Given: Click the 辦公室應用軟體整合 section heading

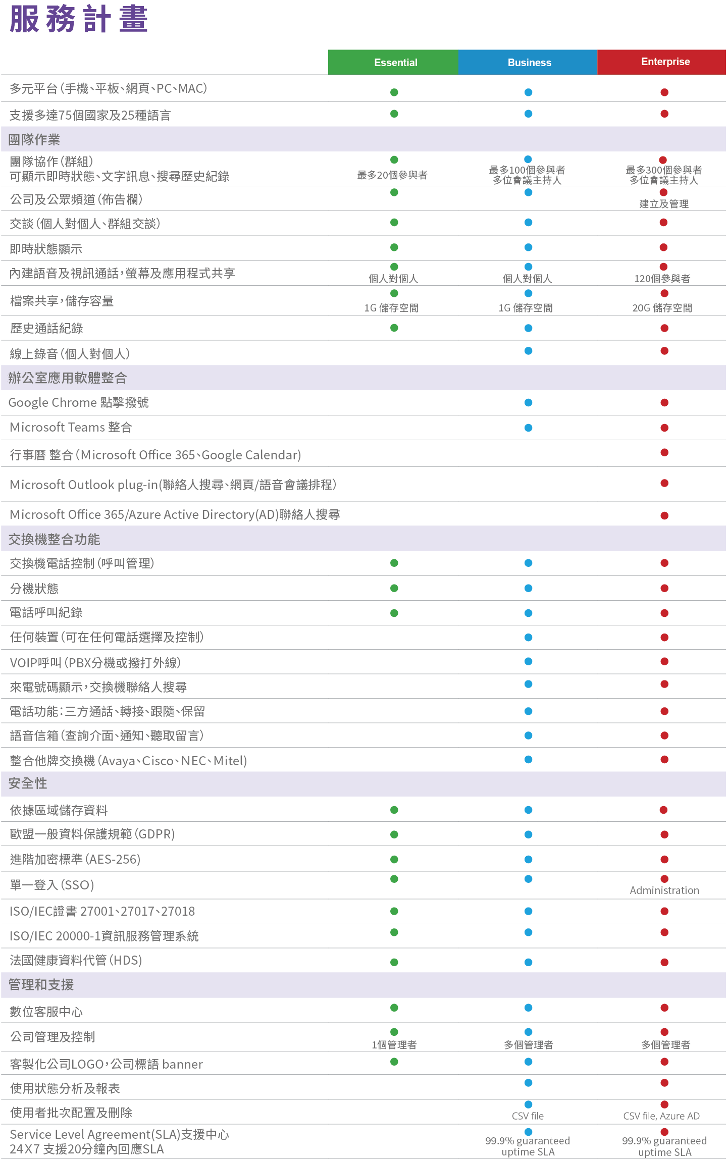Looking at the screenshot, I should [67, 378].
